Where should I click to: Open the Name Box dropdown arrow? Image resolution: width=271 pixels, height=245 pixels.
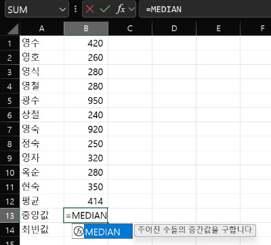62,9
